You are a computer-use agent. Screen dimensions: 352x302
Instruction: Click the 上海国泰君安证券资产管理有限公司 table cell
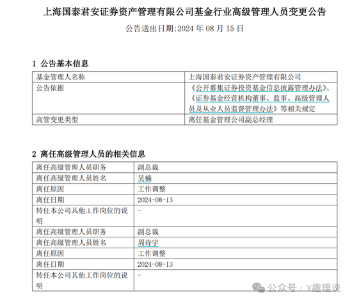tap(260, 77)
